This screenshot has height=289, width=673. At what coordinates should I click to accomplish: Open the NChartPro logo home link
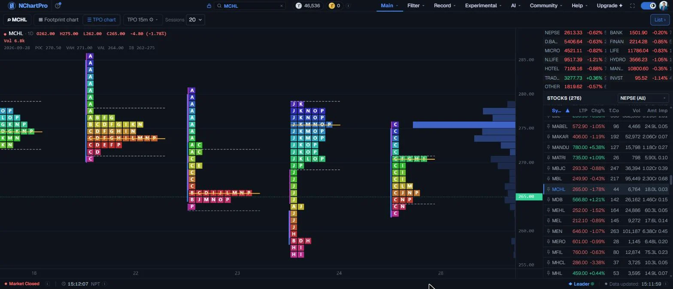(28, 6)
